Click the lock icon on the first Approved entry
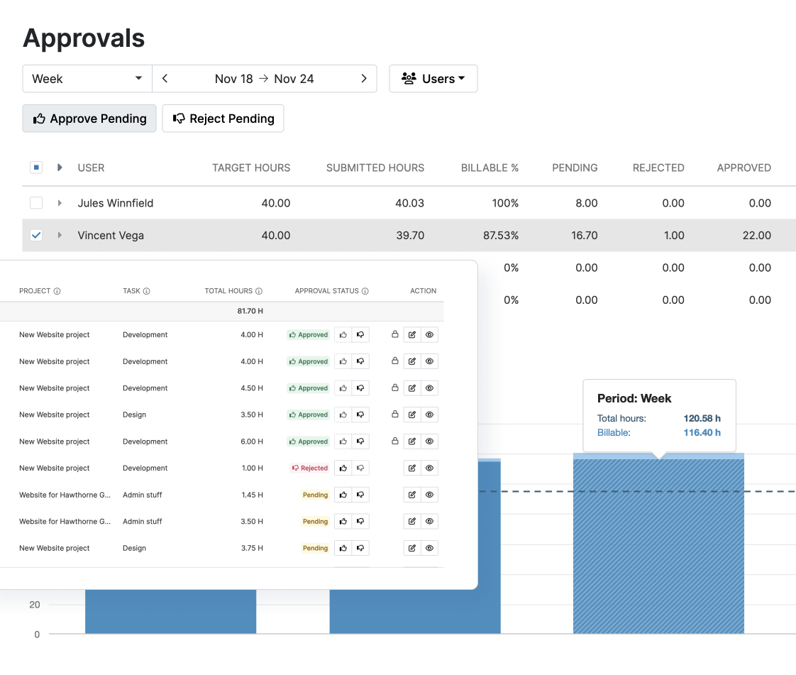This screenshot has height=675, width=796. (395, 334)
